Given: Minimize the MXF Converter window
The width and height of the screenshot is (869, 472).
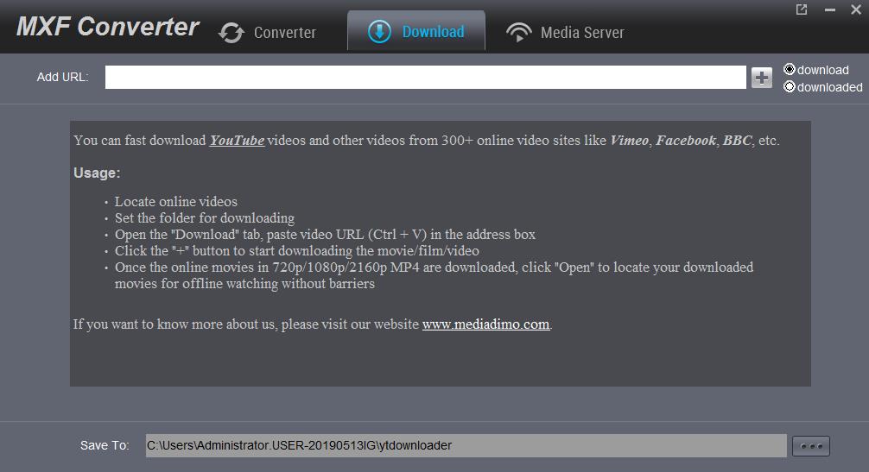Looking at the screenshot, I should click(x=829, y=10).
